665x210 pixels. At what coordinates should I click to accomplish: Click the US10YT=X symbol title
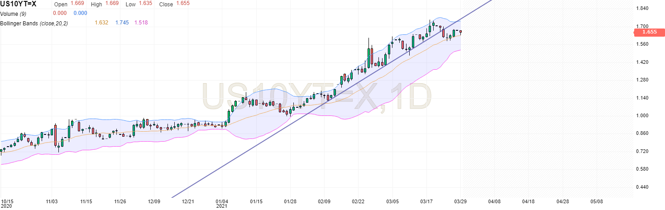pyautogui.click(x=19, y=4)
